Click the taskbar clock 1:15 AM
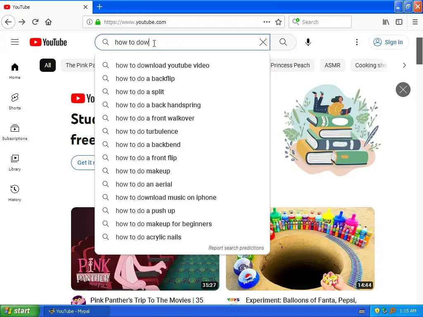Screen dimensions: 423x317 [x=408, y=311]
